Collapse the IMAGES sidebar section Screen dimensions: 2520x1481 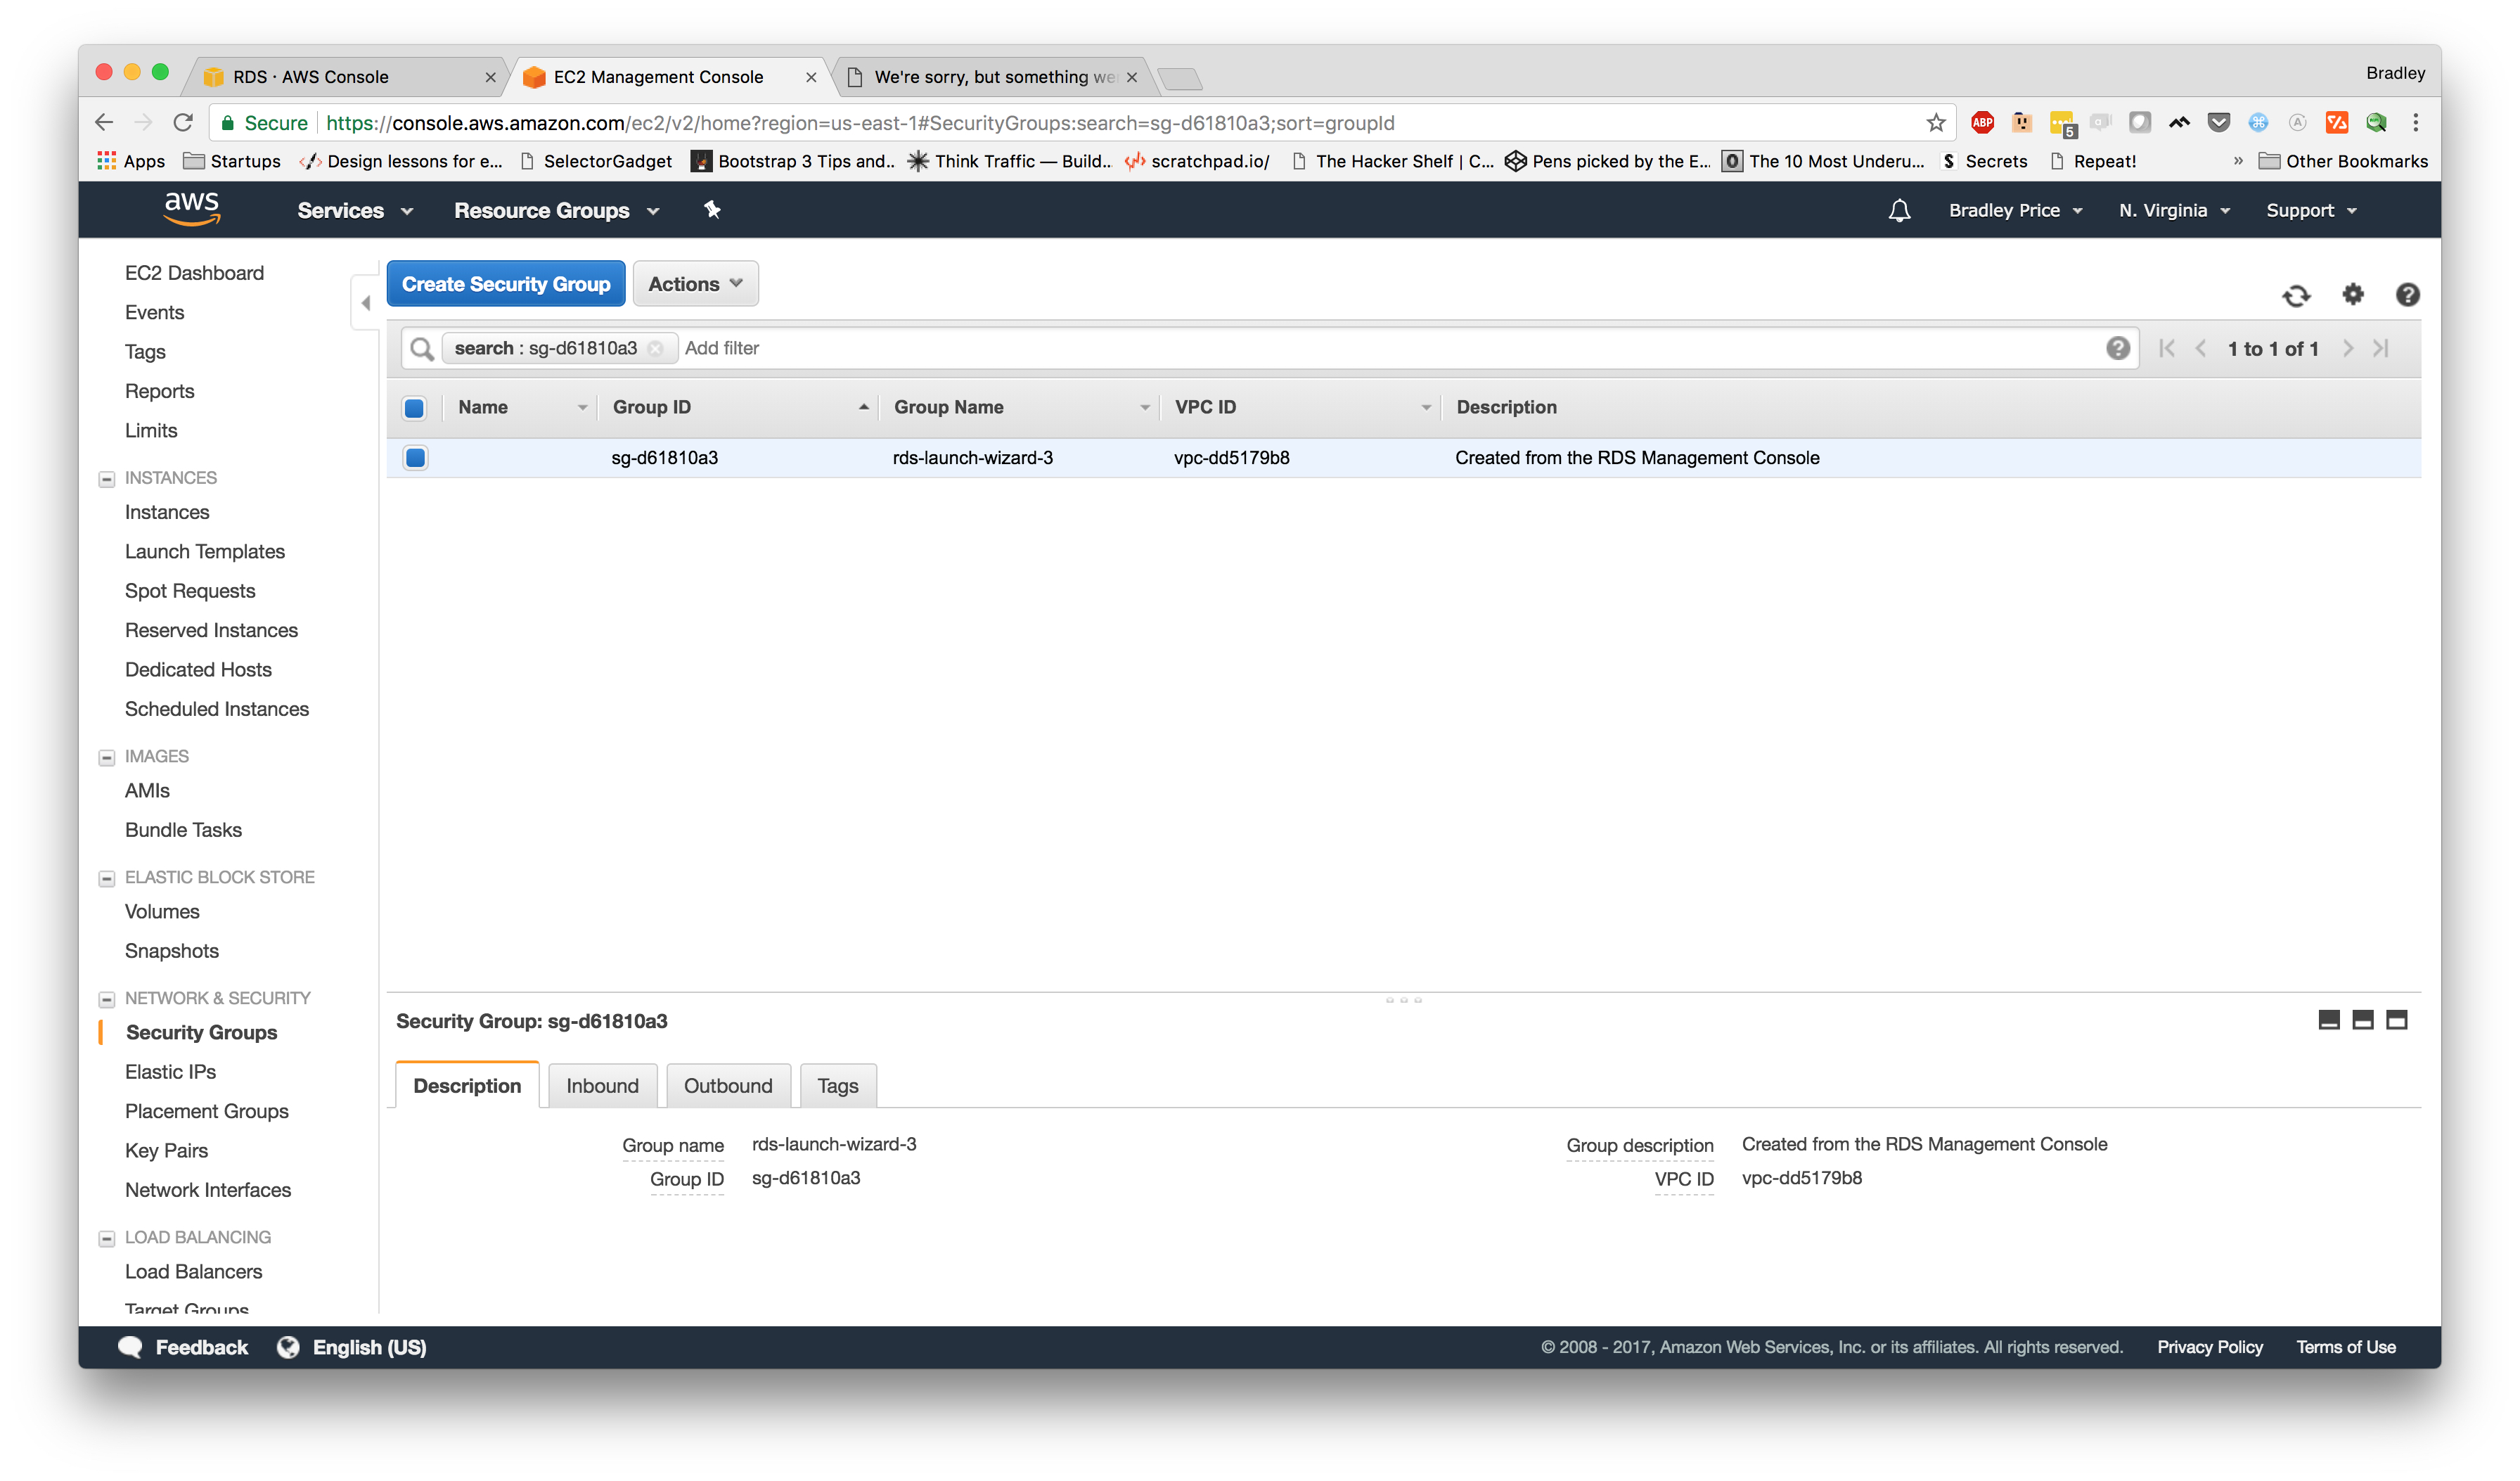[x=106, y=758]
